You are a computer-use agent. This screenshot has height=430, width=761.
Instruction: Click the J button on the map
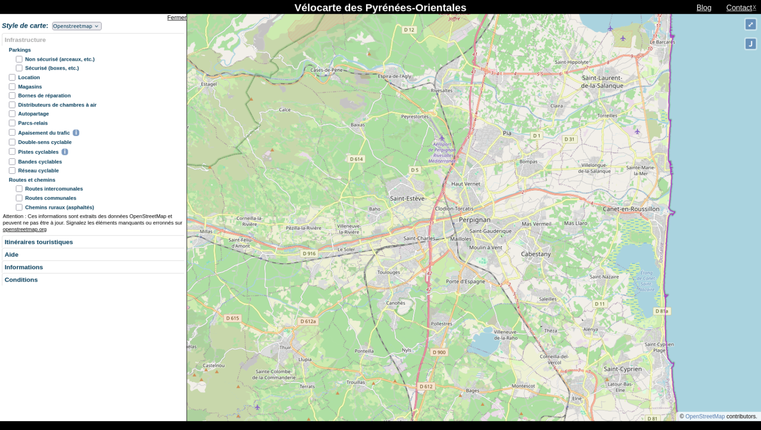[750, 44]
